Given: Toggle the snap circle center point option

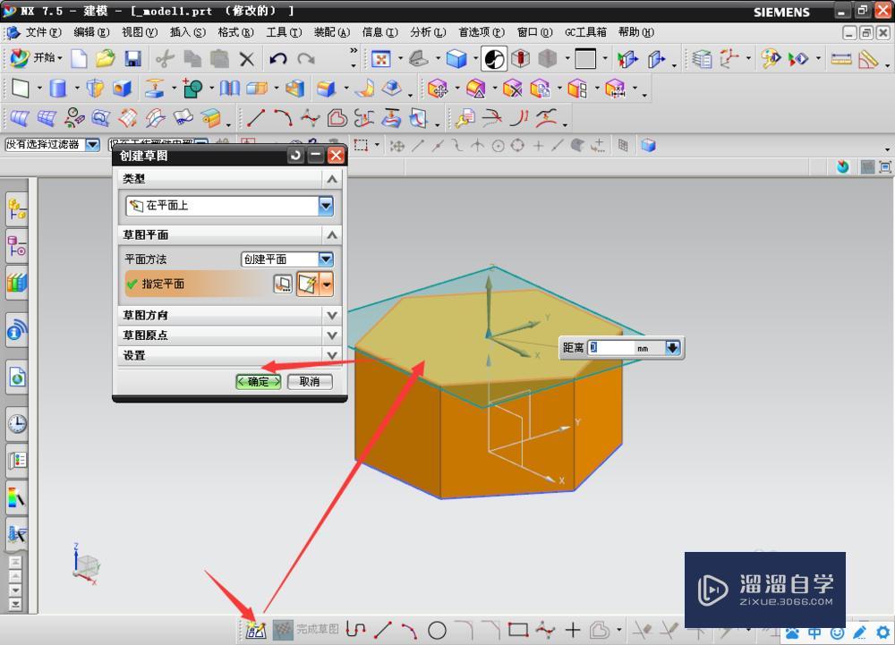Looking at the screenshot, I should 498,146.
